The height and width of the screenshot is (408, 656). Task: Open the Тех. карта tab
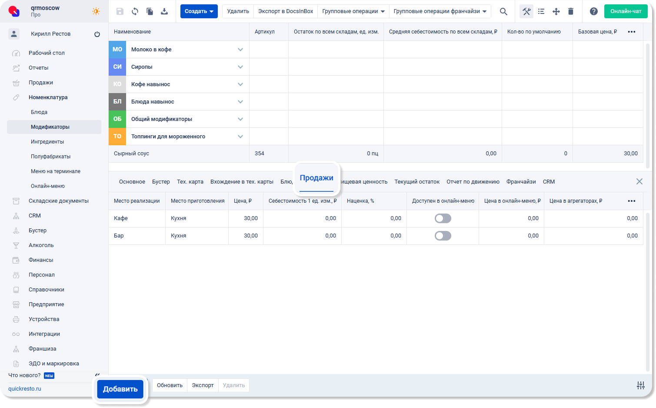click(x=190, y=182)
